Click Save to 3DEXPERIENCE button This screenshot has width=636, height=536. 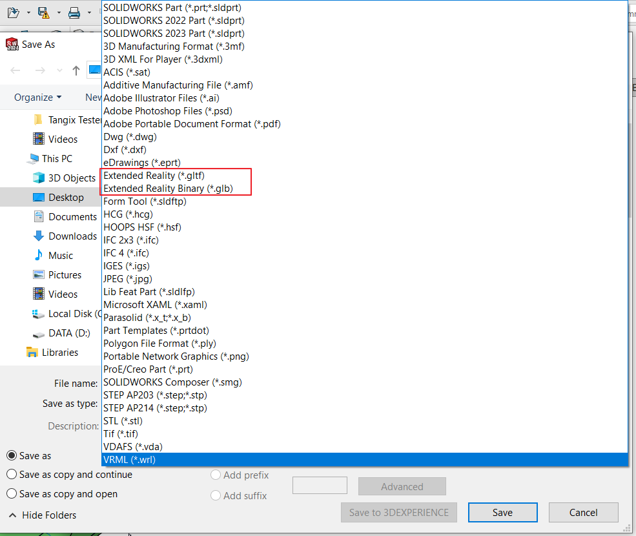click(x=399, y=513)
